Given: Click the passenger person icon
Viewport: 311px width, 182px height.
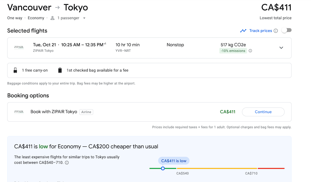Looking at the screenshot, I should [x=52, y=18].
